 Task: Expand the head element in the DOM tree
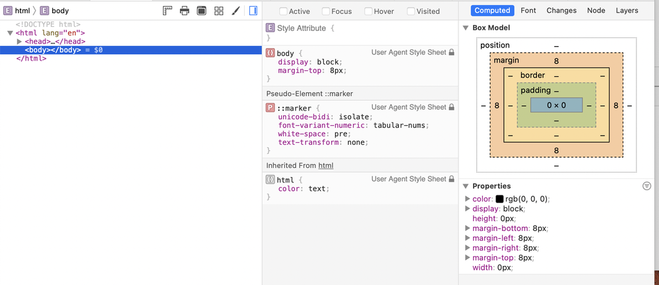20,41
